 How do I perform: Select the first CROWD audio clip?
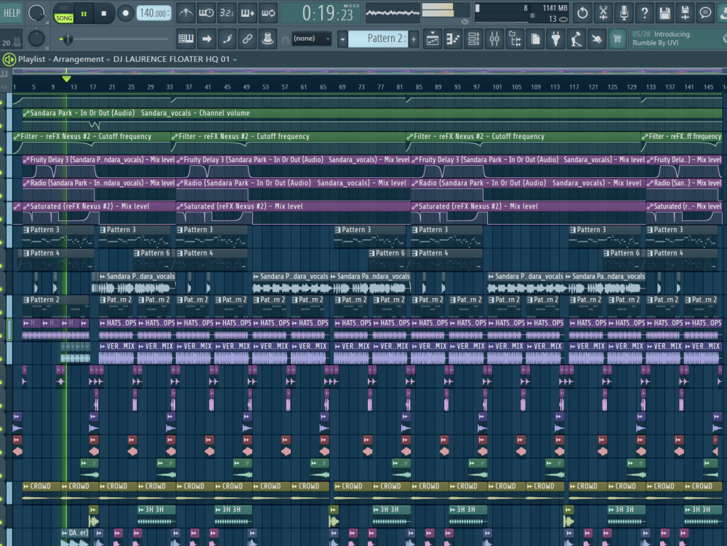click(41, 492)
